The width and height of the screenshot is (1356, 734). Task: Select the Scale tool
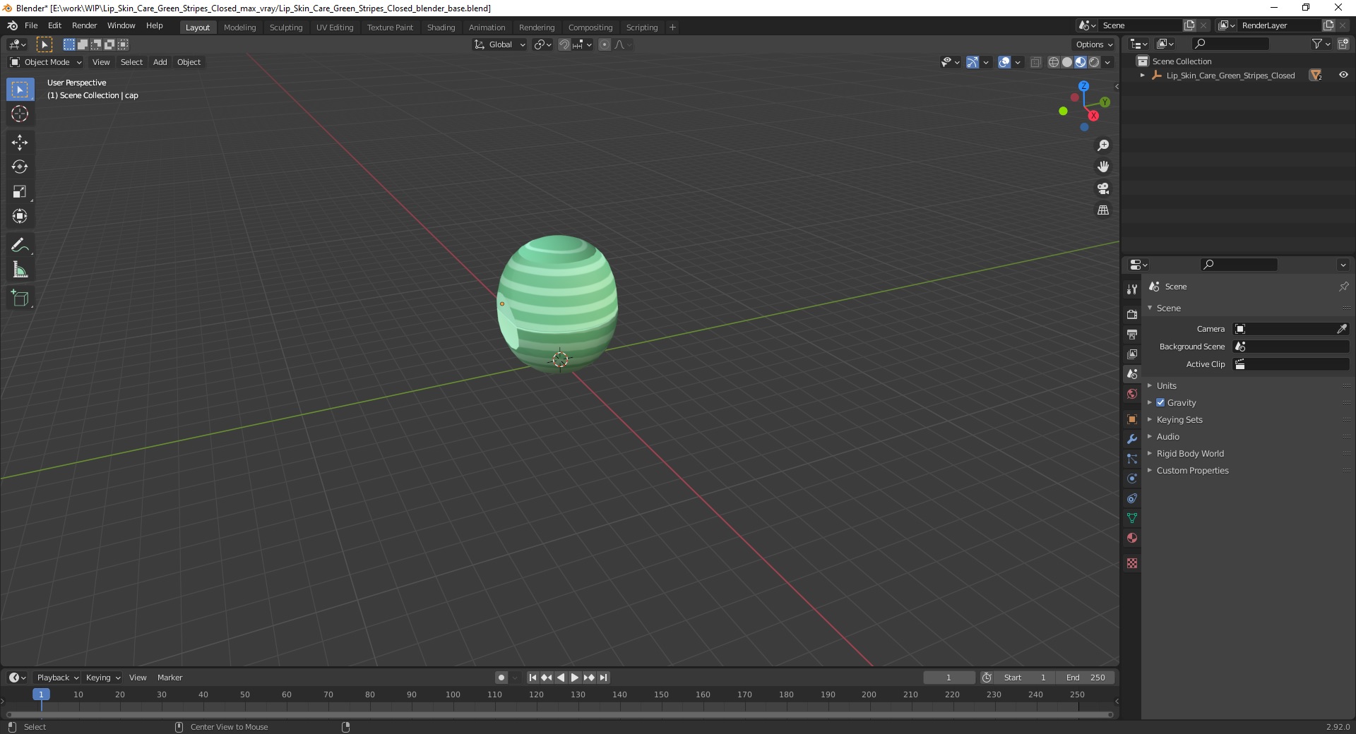20,192
